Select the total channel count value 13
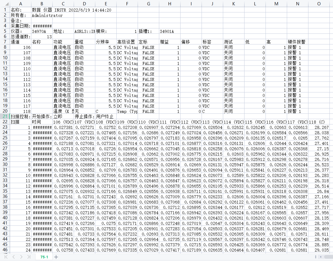The width and height of the screenshot is (333, 261). 42,36
